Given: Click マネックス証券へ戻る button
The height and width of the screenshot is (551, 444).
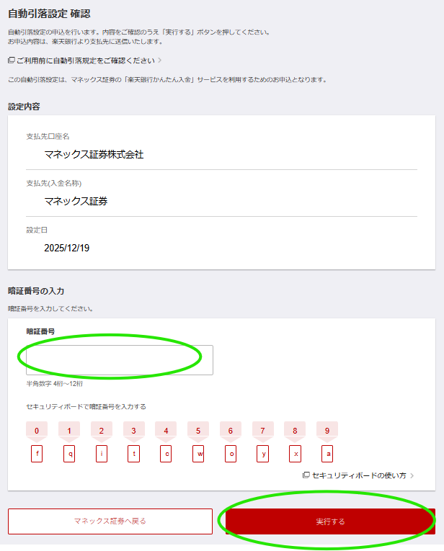Looking at the screenshot, I should pos(110,521).
